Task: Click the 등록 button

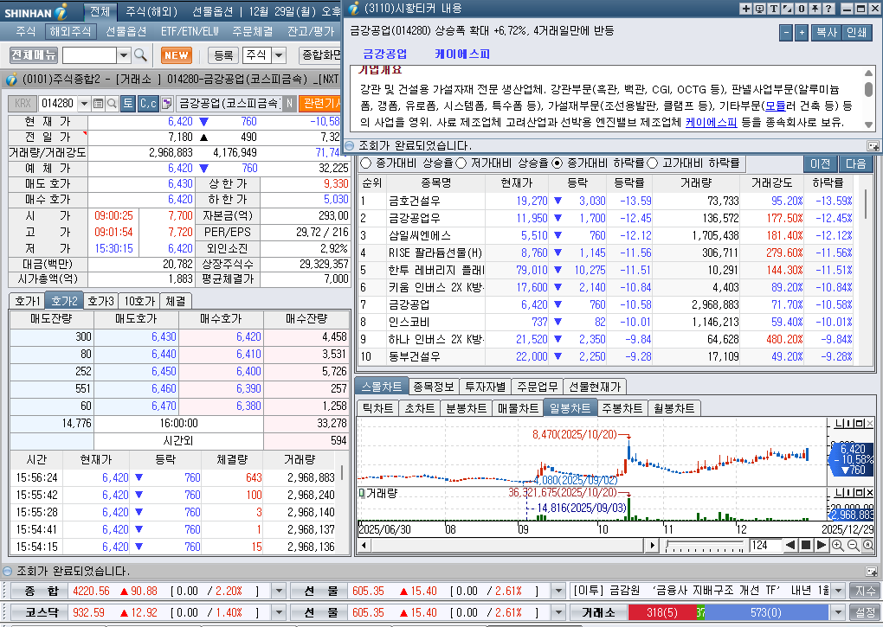Action: pos(223,55)
